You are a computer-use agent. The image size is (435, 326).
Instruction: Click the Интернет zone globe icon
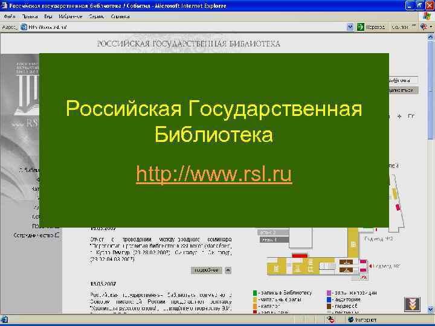(x=350, y=319)
